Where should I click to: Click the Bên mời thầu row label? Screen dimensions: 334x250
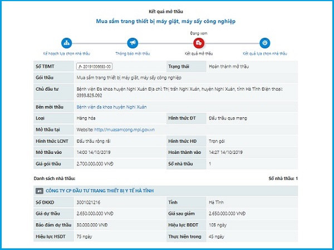(x=50, y=107)
